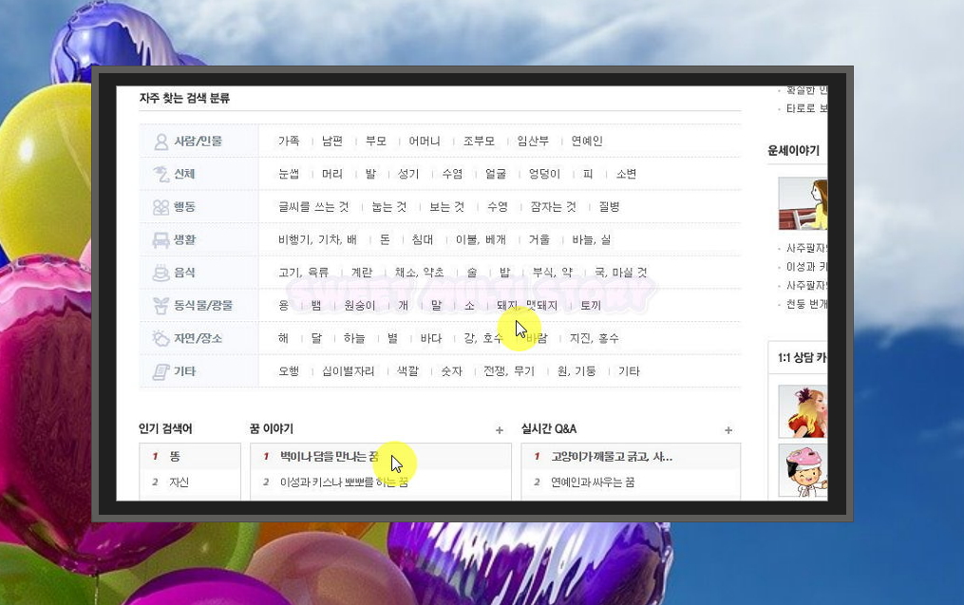Open the 어머니 link
The height and width of the screenshot is (605, 964).
tap(425, 141)
